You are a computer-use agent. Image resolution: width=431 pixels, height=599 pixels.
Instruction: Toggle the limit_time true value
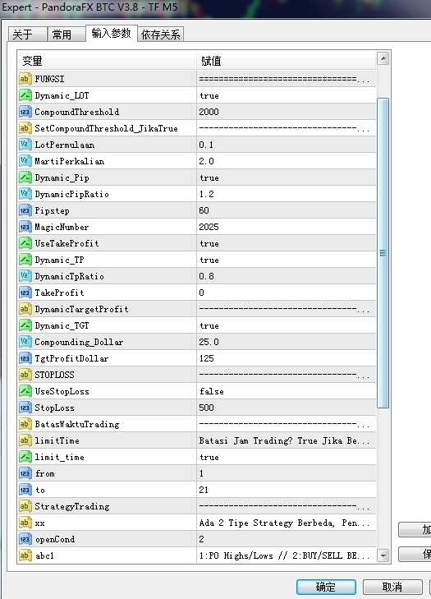click(x=287, y=457)
